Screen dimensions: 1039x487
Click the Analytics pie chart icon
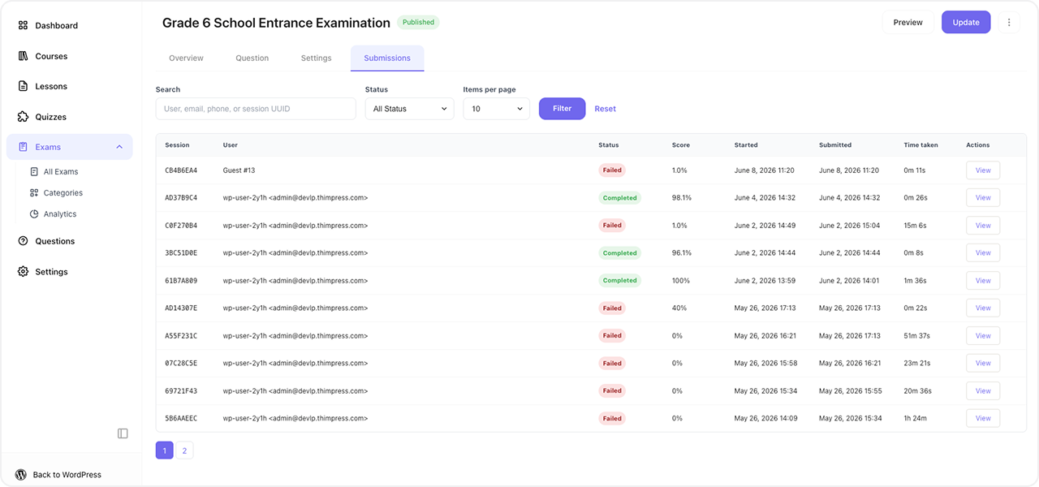[34, 214]
